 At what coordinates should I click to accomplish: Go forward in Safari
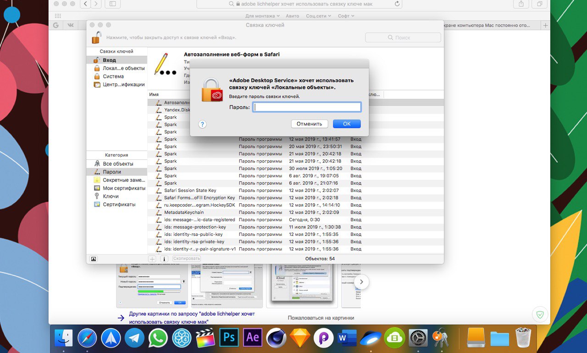(97, 4)
